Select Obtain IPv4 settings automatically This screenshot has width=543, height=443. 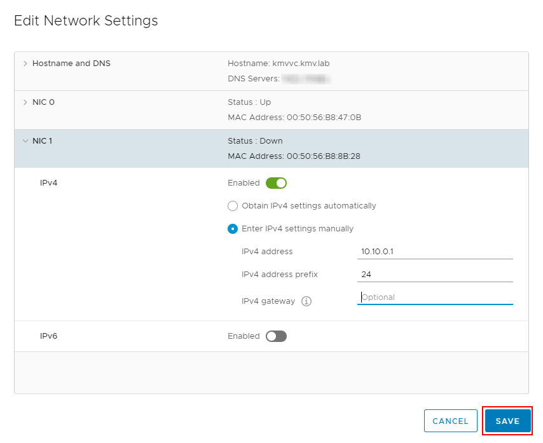(x=233, y=206)
